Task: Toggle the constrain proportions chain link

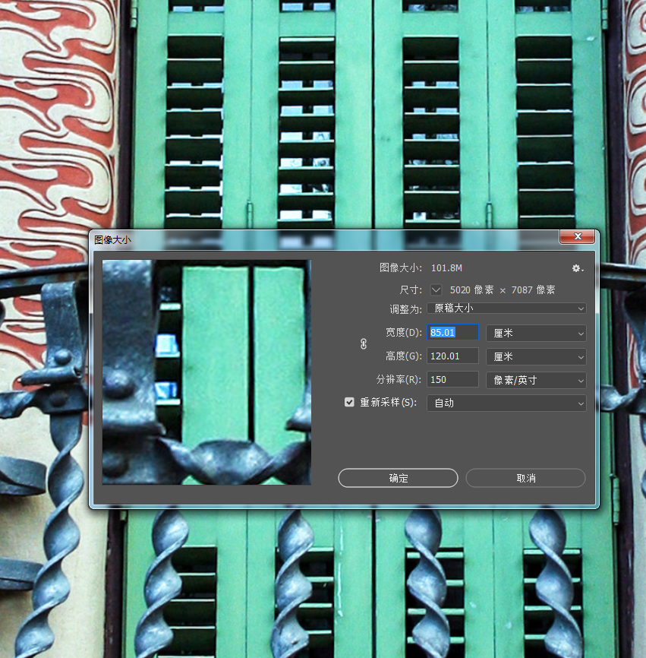Action: (x=364, y=344)
